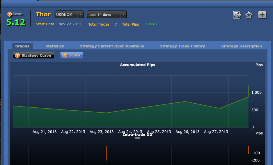Click the chart divider handle below Intra-trade DD

137,138
